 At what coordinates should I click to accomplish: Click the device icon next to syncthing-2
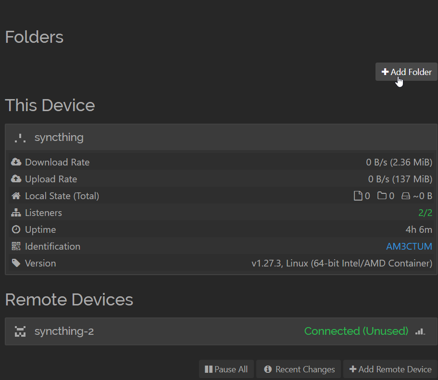[19, 331]
